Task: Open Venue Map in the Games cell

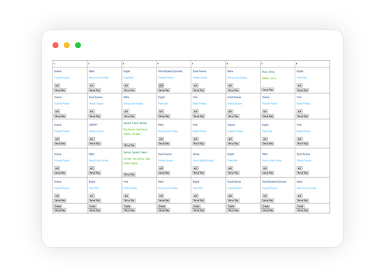Action: tap(199, 173)
